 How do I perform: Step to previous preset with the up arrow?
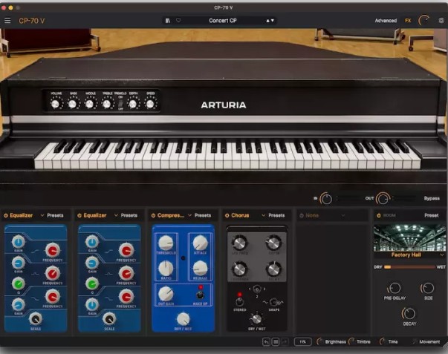(x=268, y=21)
